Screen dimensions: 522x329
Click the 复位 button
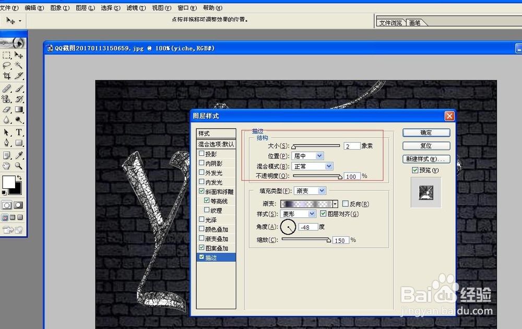tap(426, 145)
